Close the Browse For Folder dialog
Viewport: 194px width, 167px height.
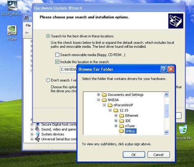coord(171,69)
